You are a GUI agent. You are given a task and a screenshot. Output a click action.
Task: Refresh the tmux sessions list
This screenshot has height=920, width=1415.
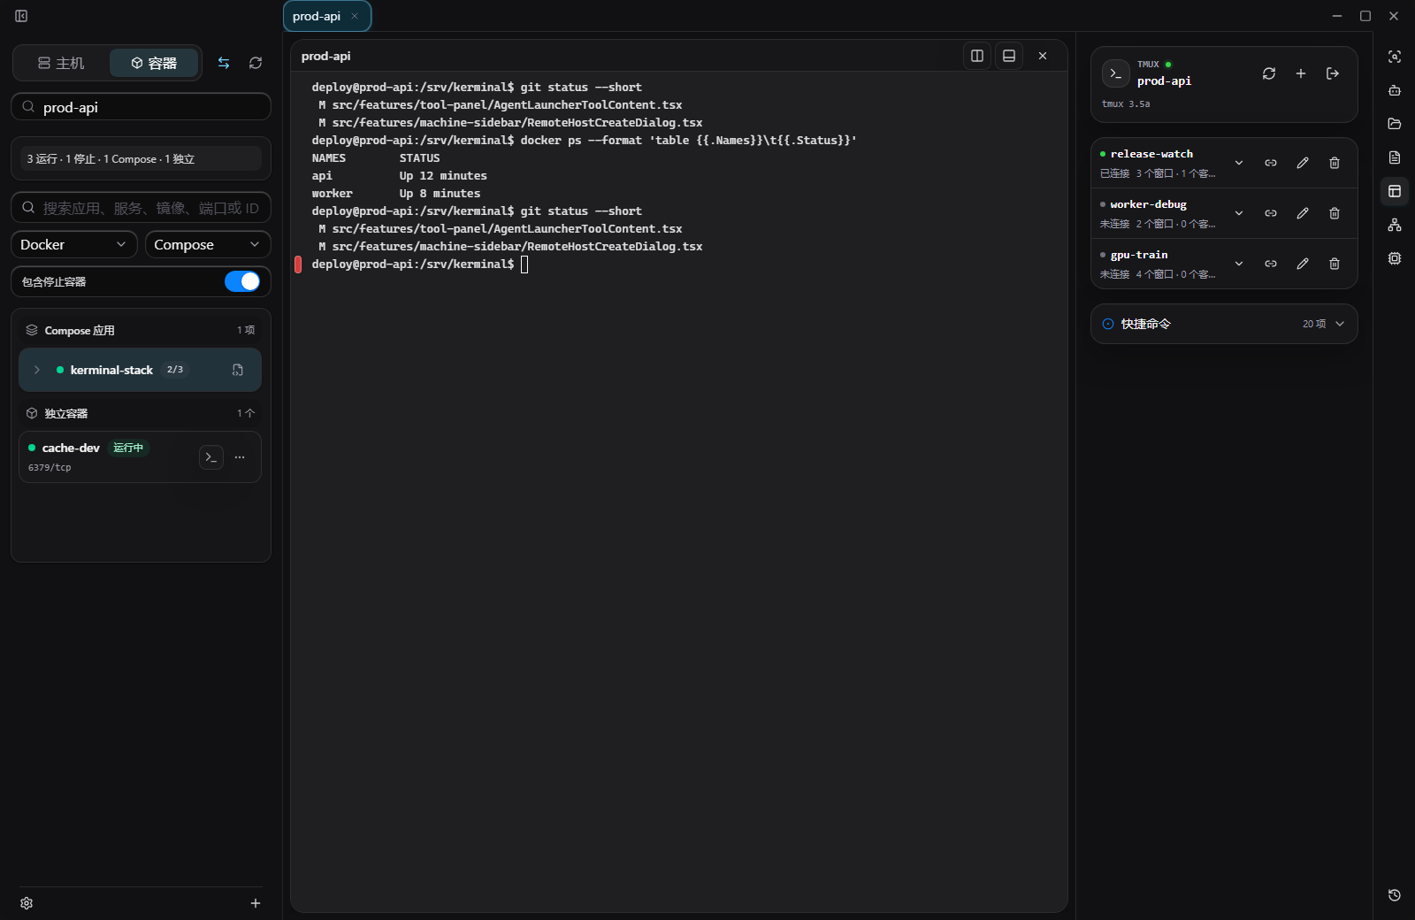pos(1269,73)
